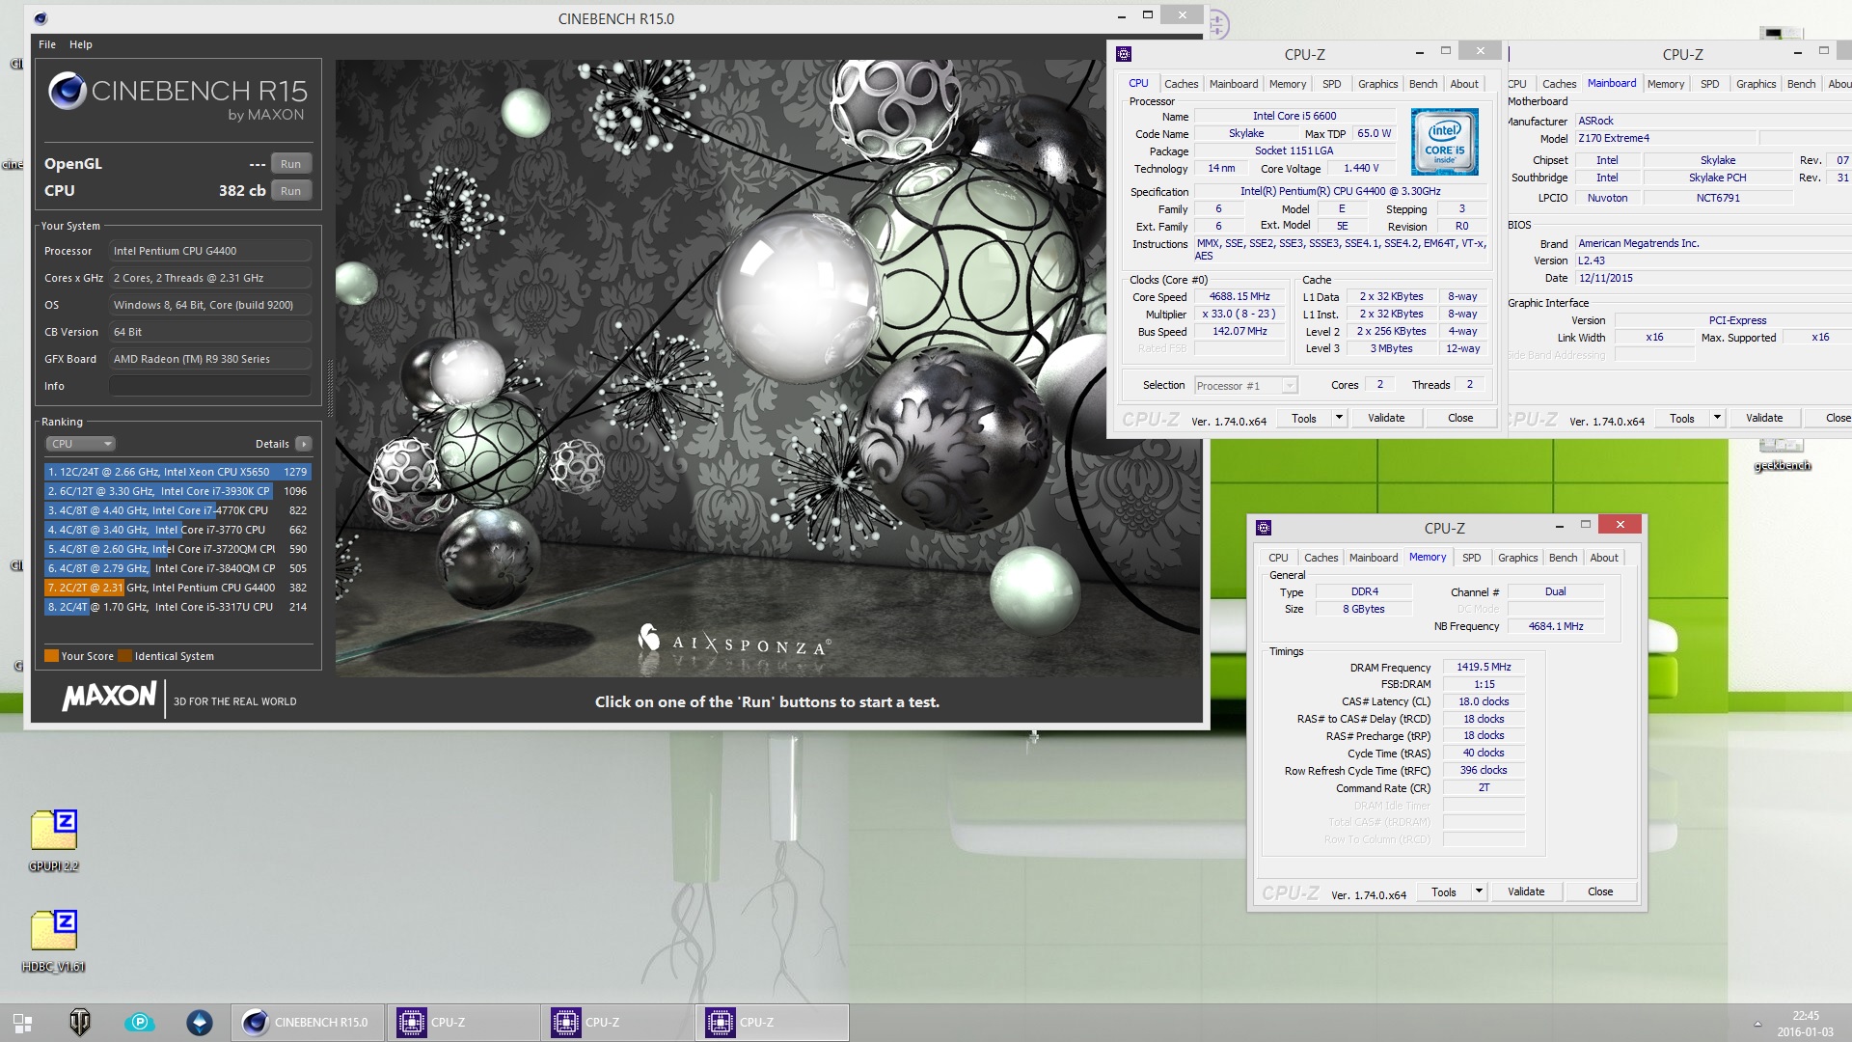Open the CPU ranking type dropdown
The width and height of the screenshot is (1852, 1042).
point(80,444)
